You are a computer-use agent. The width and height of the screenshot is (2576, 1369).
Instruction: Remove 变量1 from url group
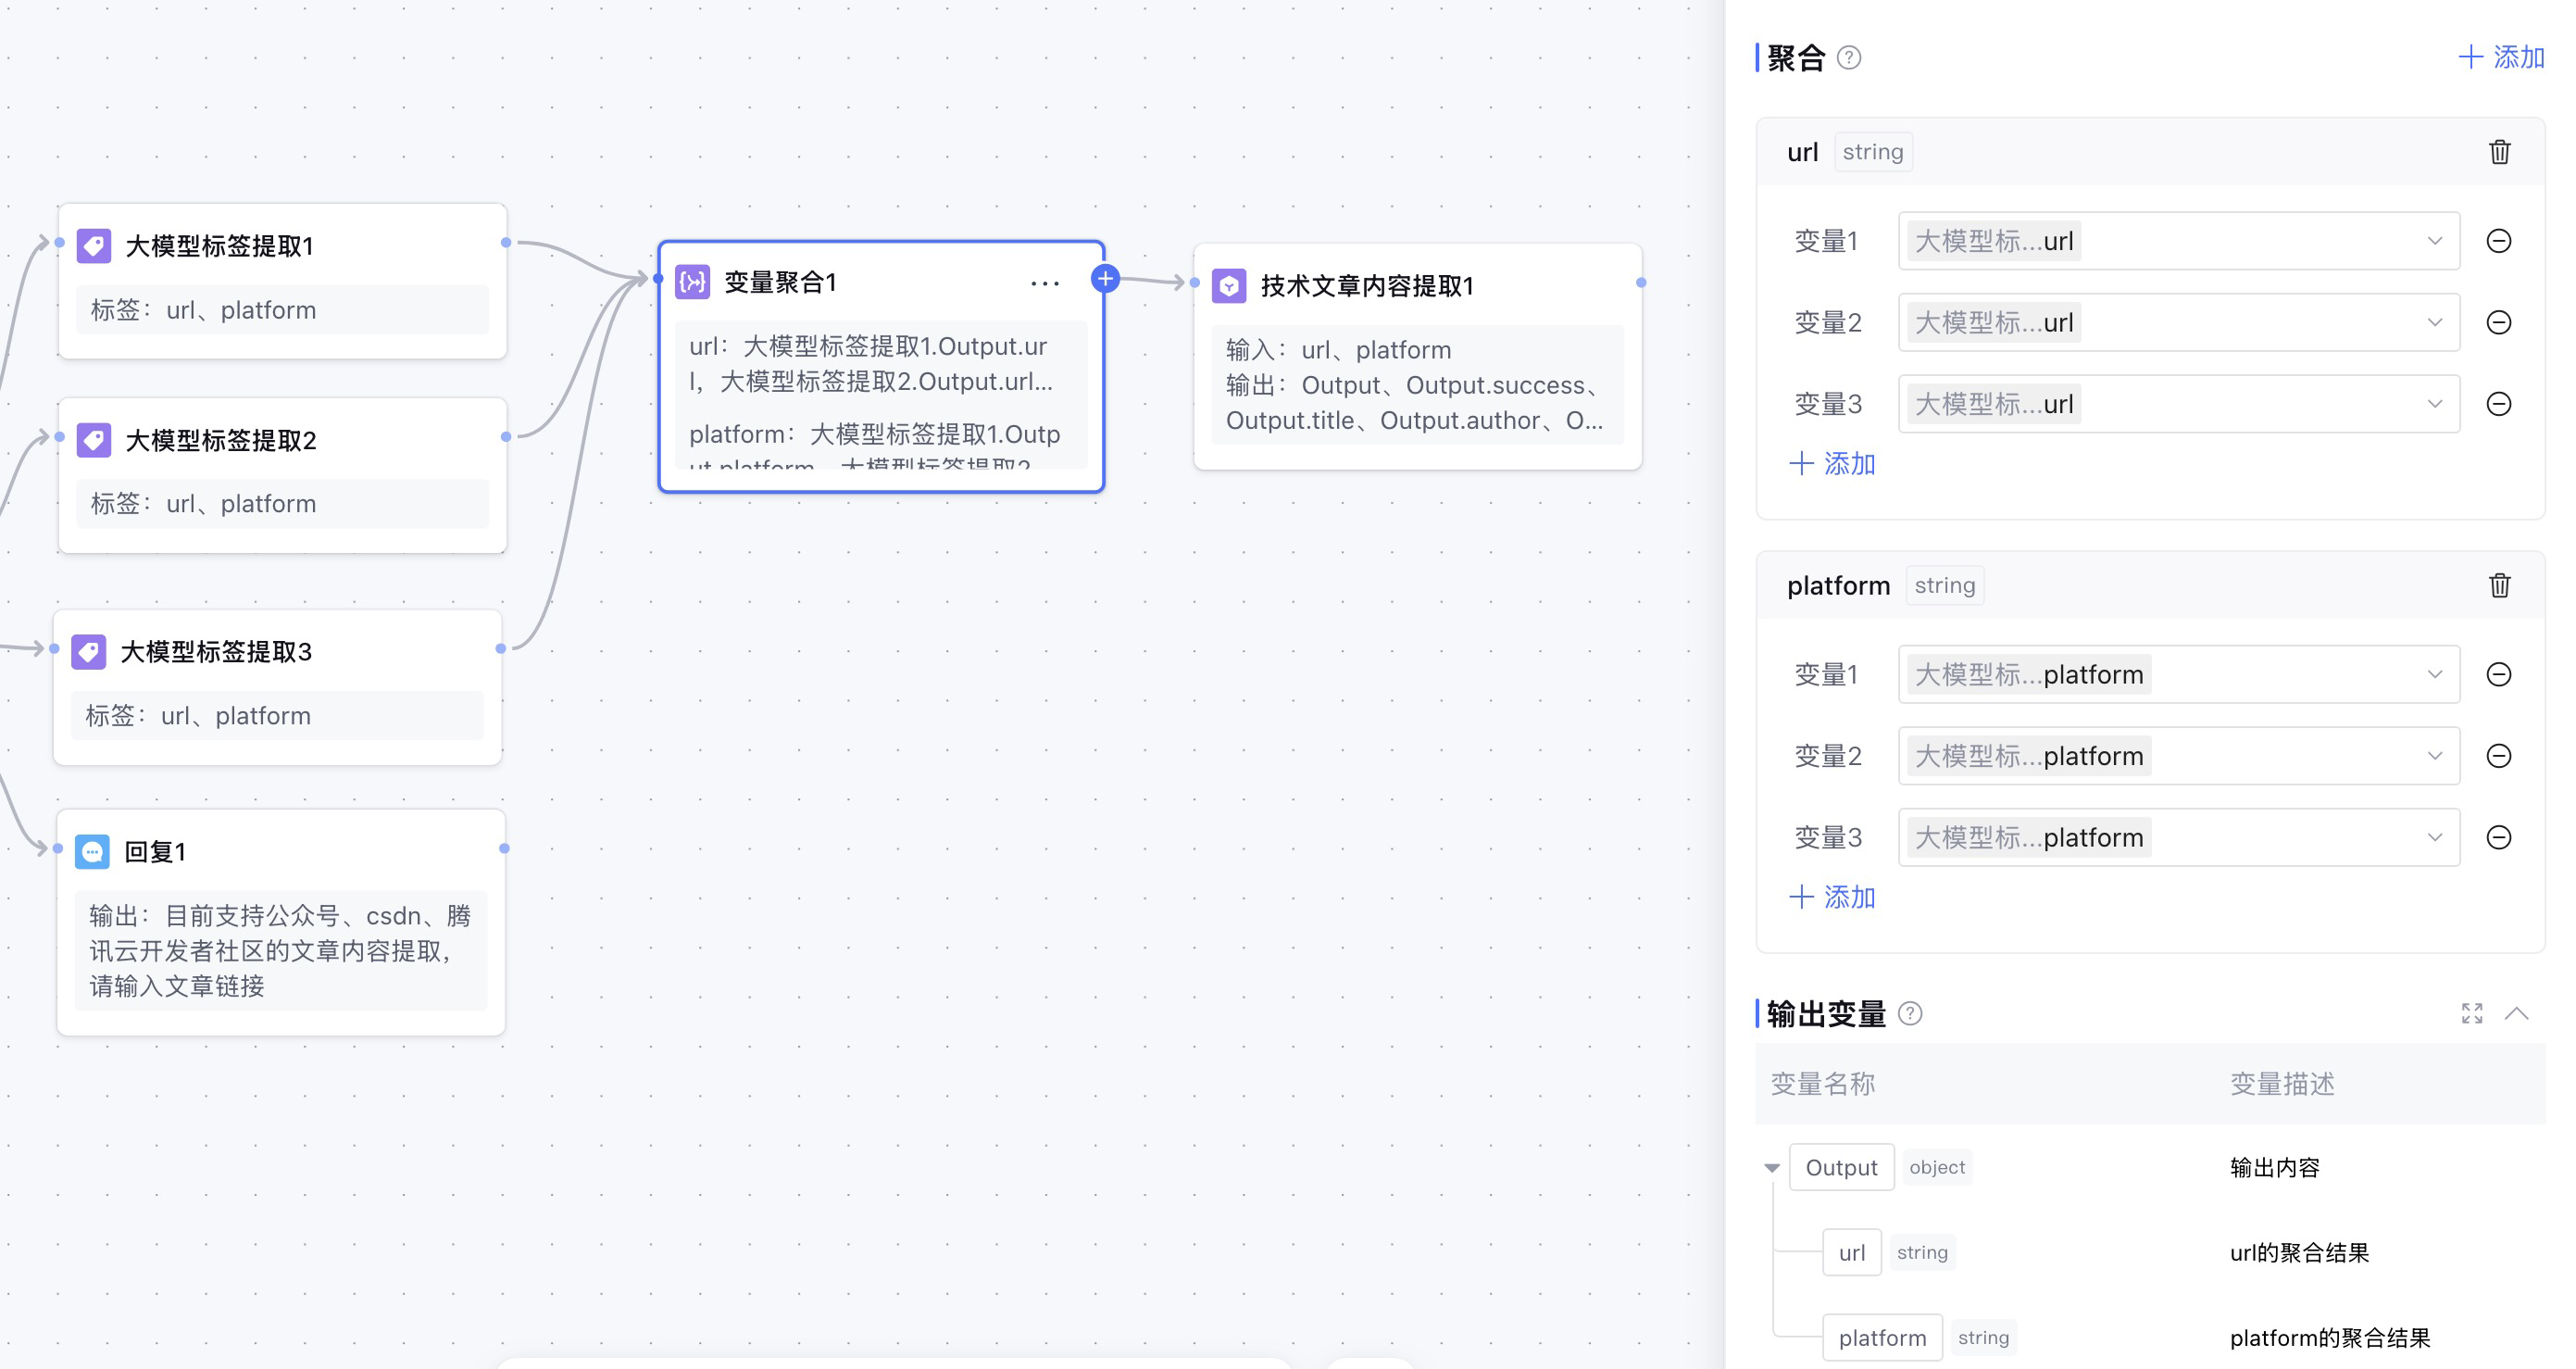click(x=2498, y=241)
